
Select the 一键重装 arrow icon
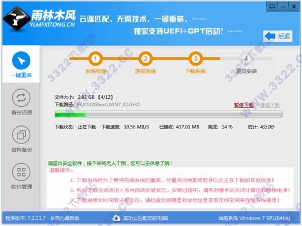pyautogui.click(x=21, y=60)
